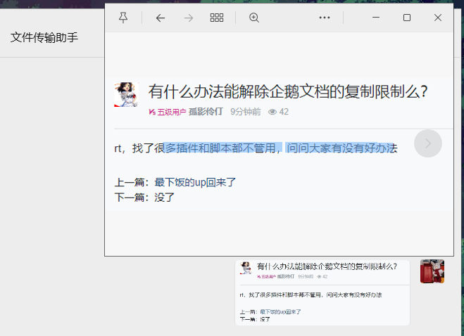Maximize the image viewer window
464x336 pixels.
(407, 18)
